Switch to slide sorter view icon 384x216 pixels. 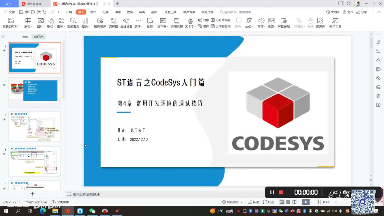tap(288, 202)
